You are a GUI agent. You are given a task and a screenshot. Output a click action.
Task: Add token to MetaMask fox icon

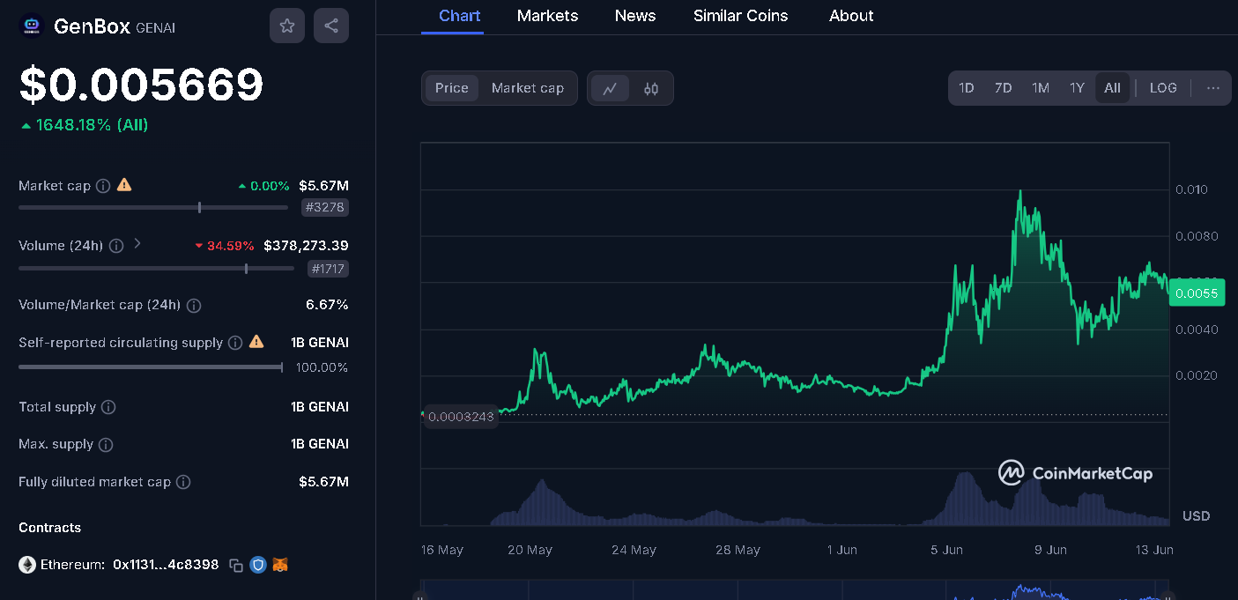280,565
